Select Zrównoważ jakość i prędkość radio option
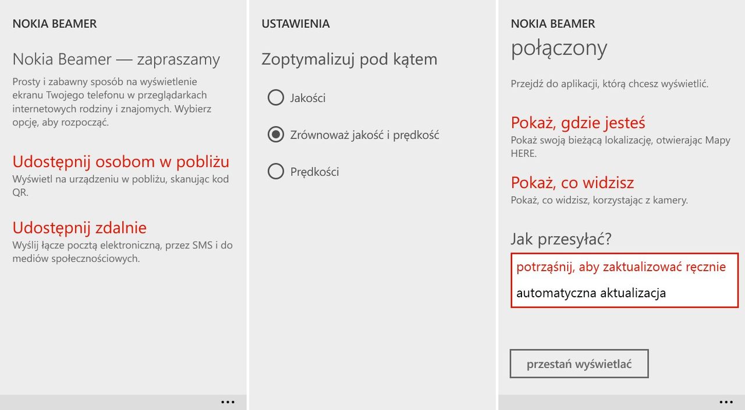745x410 pixels. (x=275, y=135)
